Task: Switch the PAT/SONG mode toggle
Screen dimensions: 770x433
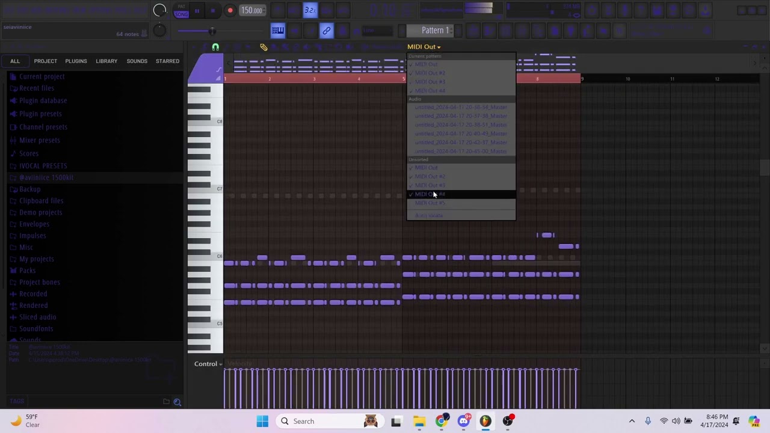Action: pos(181,11)
